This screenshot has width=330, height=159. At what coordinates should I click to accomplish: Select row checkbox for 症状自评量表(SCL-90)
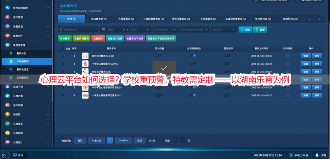click(x=63, y=56)
